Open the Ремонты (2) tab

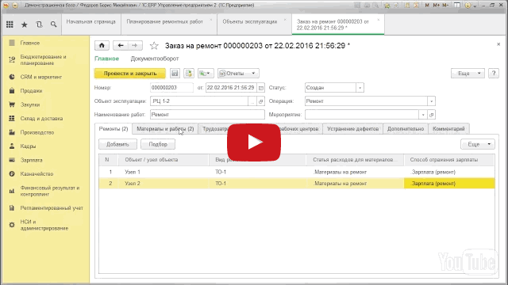(x=114, y=128)
